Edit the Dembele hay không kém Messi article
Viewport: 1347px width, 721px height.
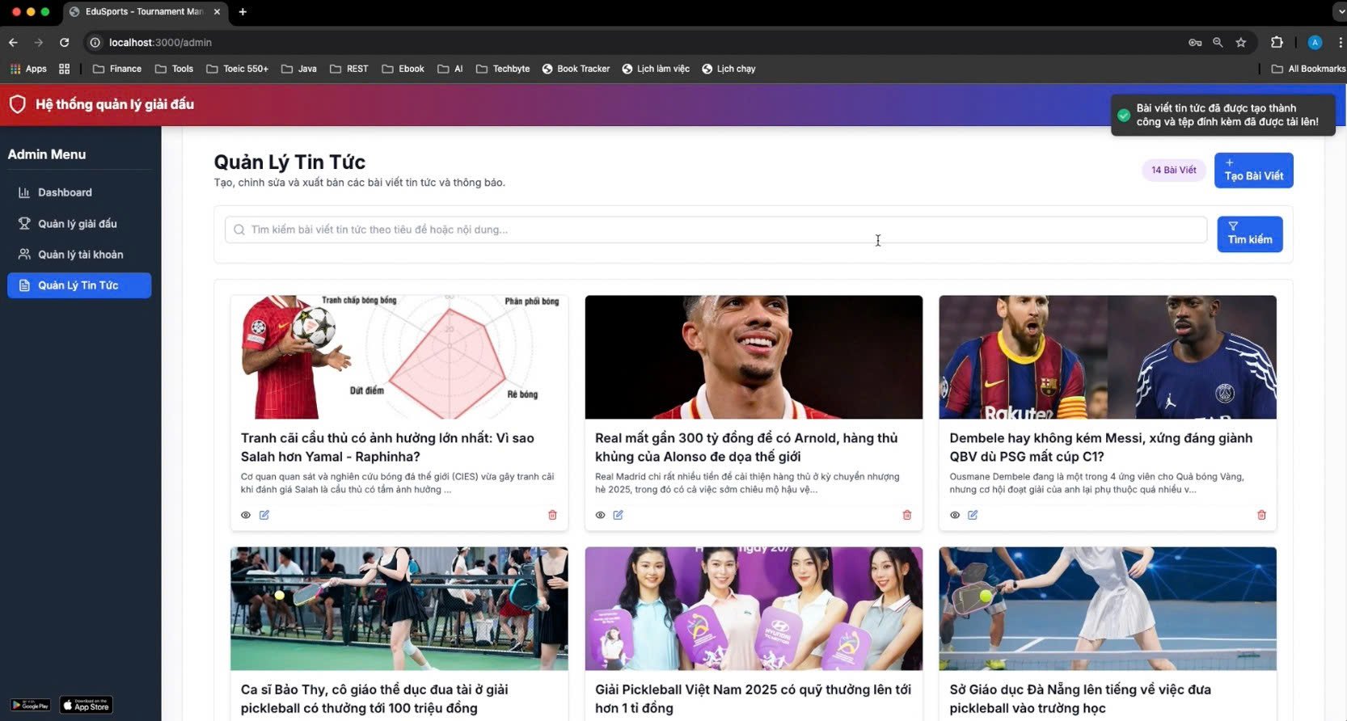point(973,515)
